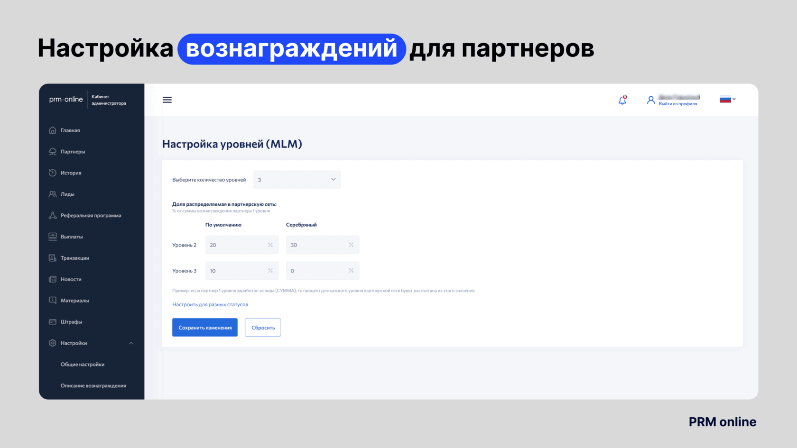Image resolution: width=797 pixels, height=448 pixels.
Task: Click the Реферальная программа icon
Action: click(53, 216)
